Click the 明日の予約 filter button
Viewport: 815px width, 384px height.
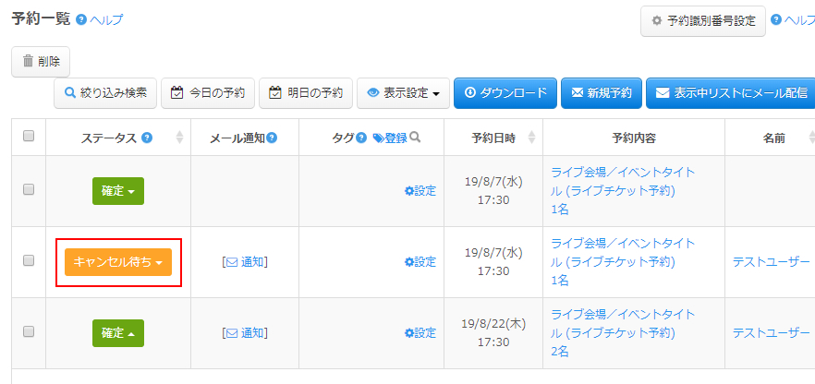(x=305, y=93)
